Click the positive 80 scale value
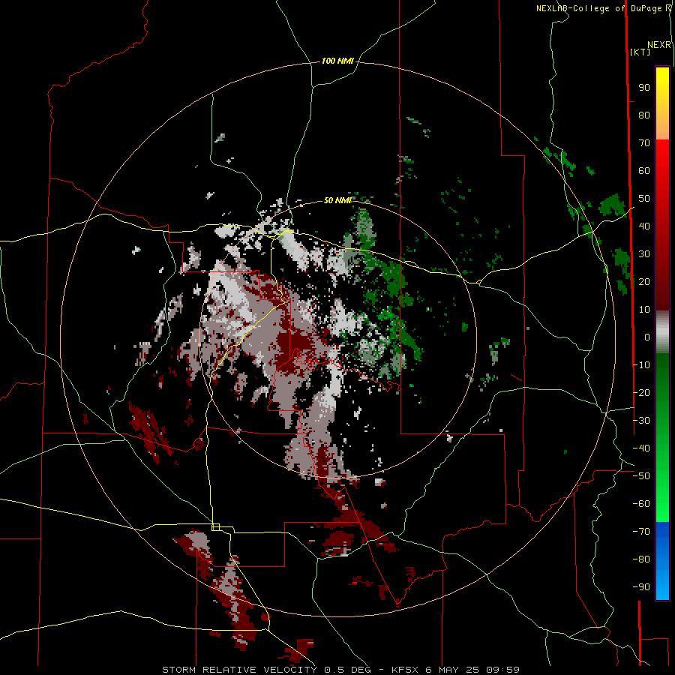This screenshot has height=675, width=675. 644,115
